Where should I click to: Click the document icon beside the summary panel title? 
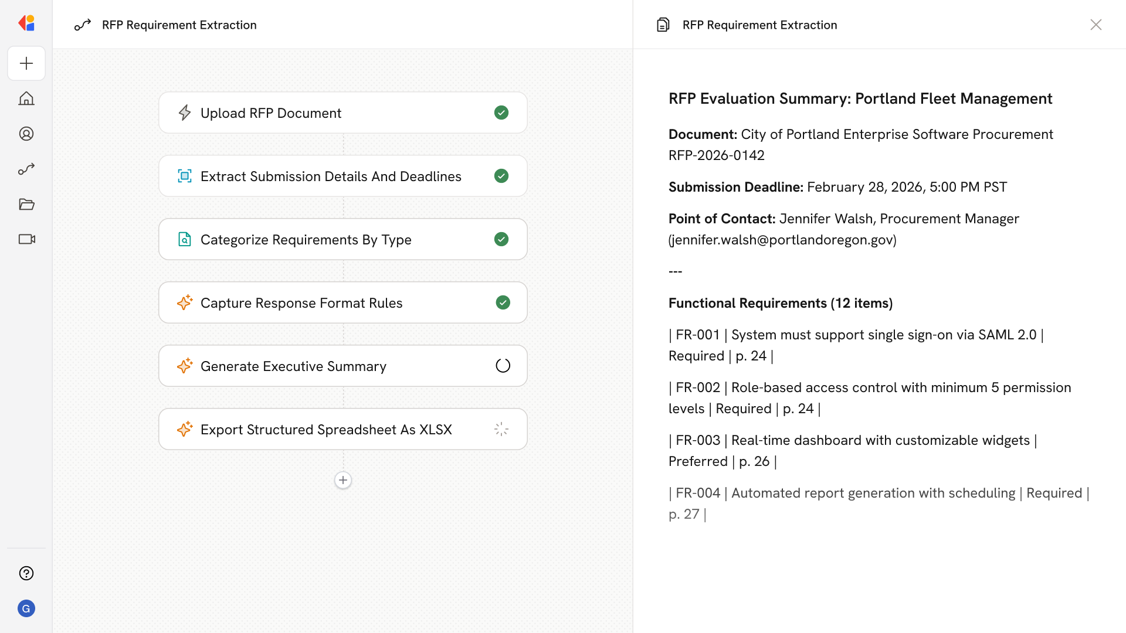[663, 25]
